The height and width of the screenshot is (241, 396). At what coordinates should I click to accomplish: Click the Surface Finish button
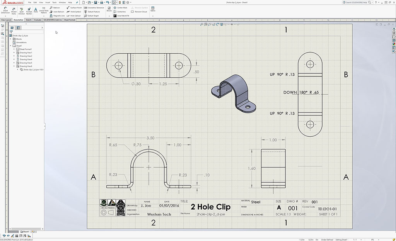coord(75,8)
